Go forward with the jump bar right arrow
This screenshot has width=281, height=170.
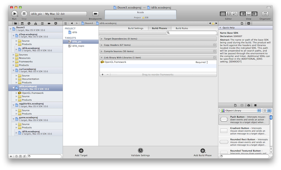coord(77,23)
